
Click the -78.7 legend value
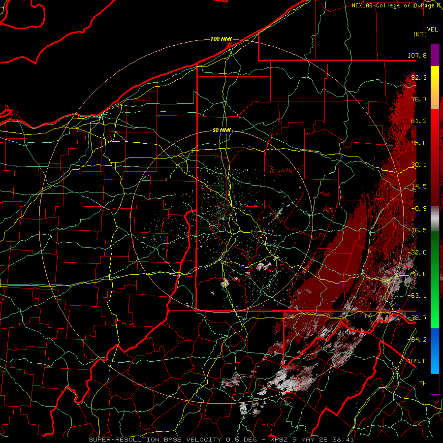[417, 318]
